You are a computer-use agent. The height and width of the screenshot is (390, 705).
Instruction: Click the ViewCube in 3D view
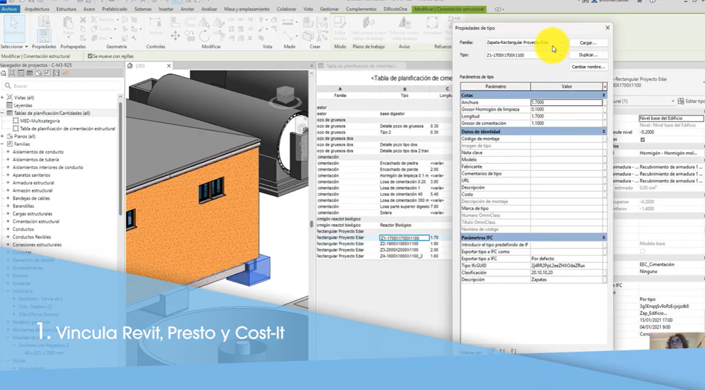pyautogui.click(x=285, y=96)
